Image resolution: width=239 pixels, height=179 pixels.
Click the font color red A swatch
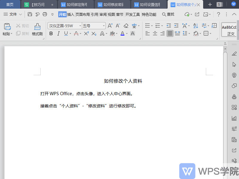pos(122,33)
